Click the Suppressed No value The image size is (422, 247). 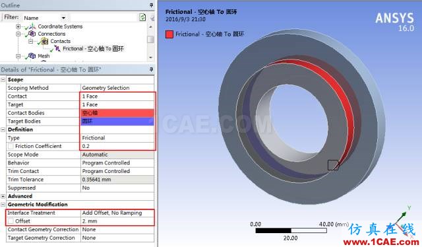pos(117,188)
